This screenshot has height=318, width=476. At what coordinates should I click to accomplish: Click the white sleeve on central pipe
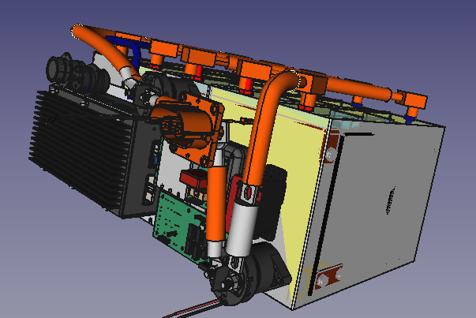pos(246,225)
